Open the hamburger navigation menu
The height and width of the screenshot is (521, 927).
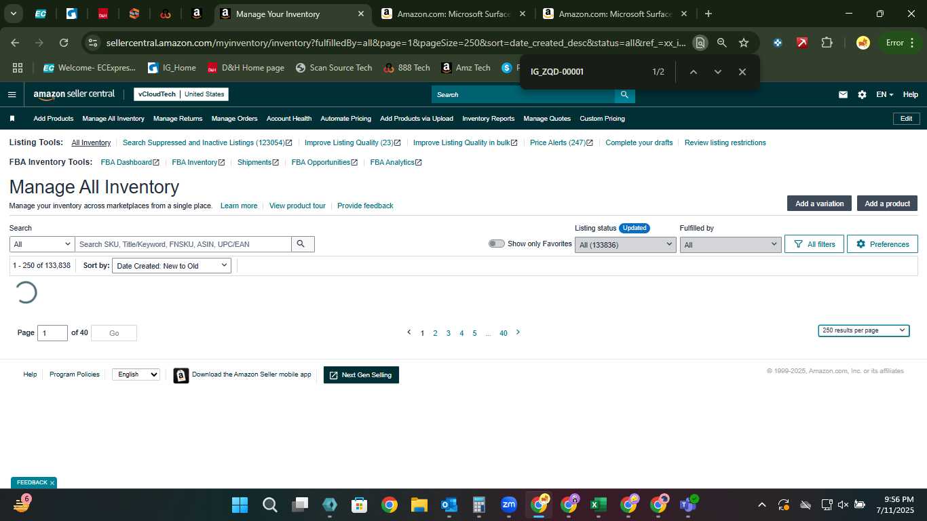[x=12, y=95]
